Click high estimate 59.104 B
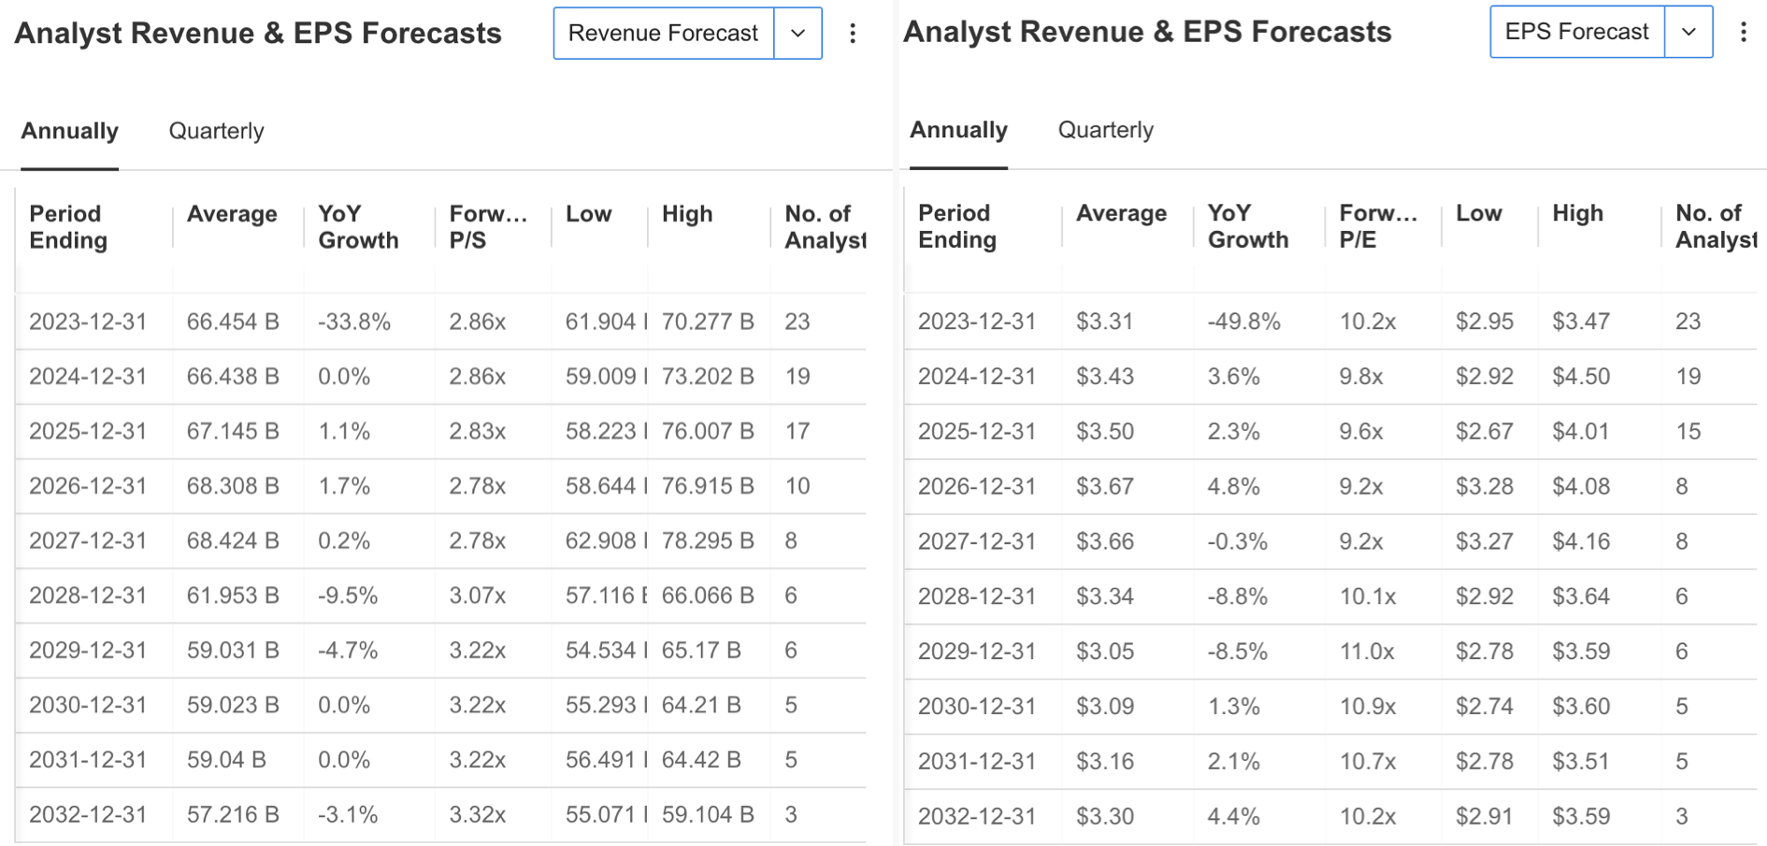The image size is (1767, 846). [x=708, y=814]
